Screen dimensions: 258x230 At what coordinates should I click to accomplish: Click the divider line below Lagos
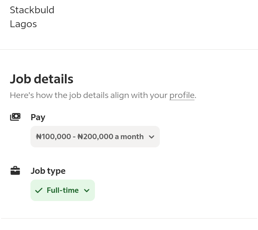point(129,49)
